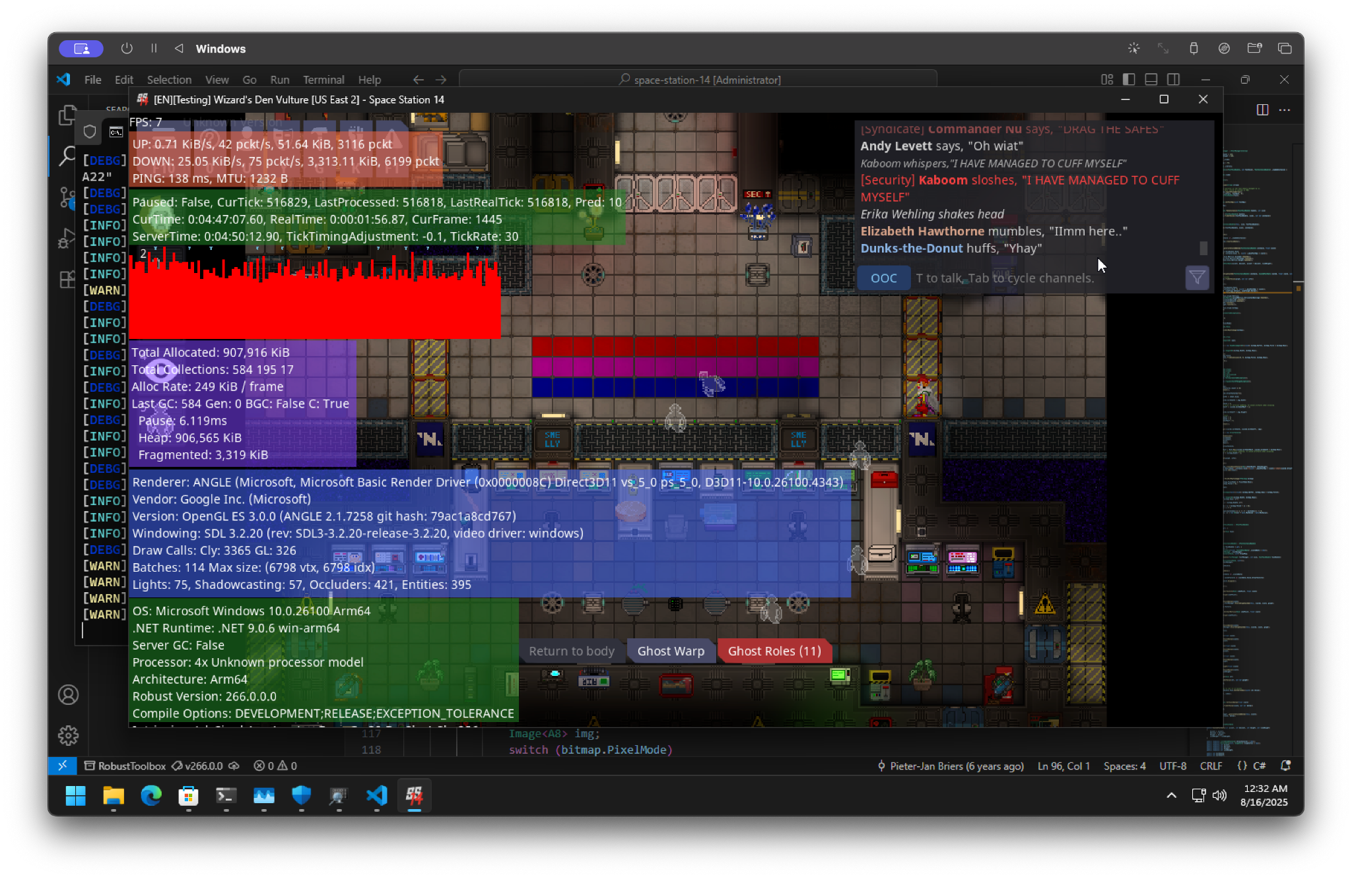
Task: Show hidden system tray icons chevron
Action: click(x=1171, y=795)
